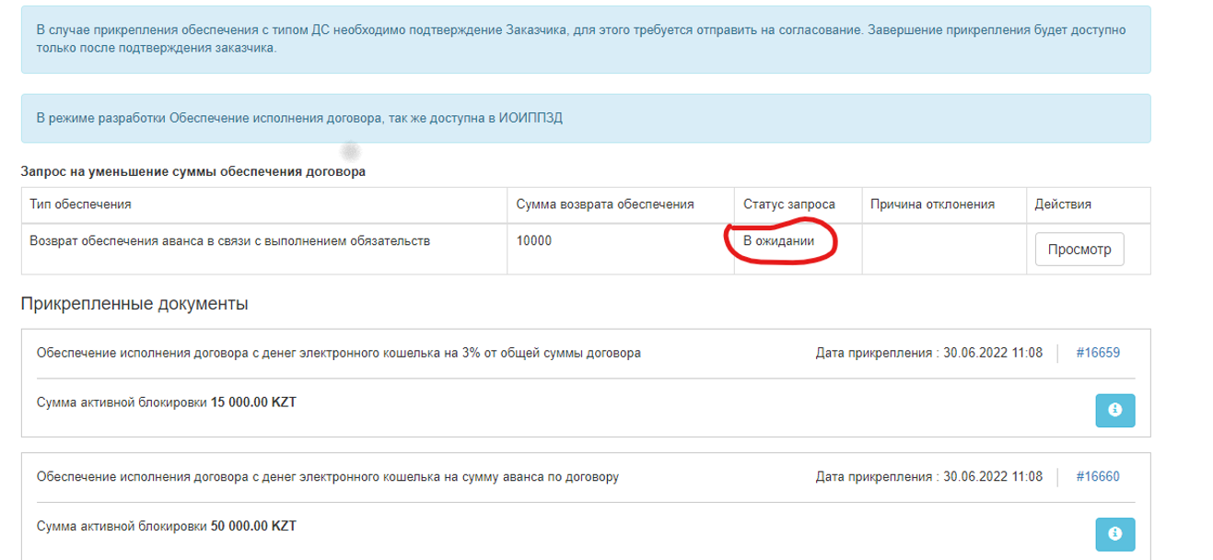Click the Статус запроса column header

(789, 204)
